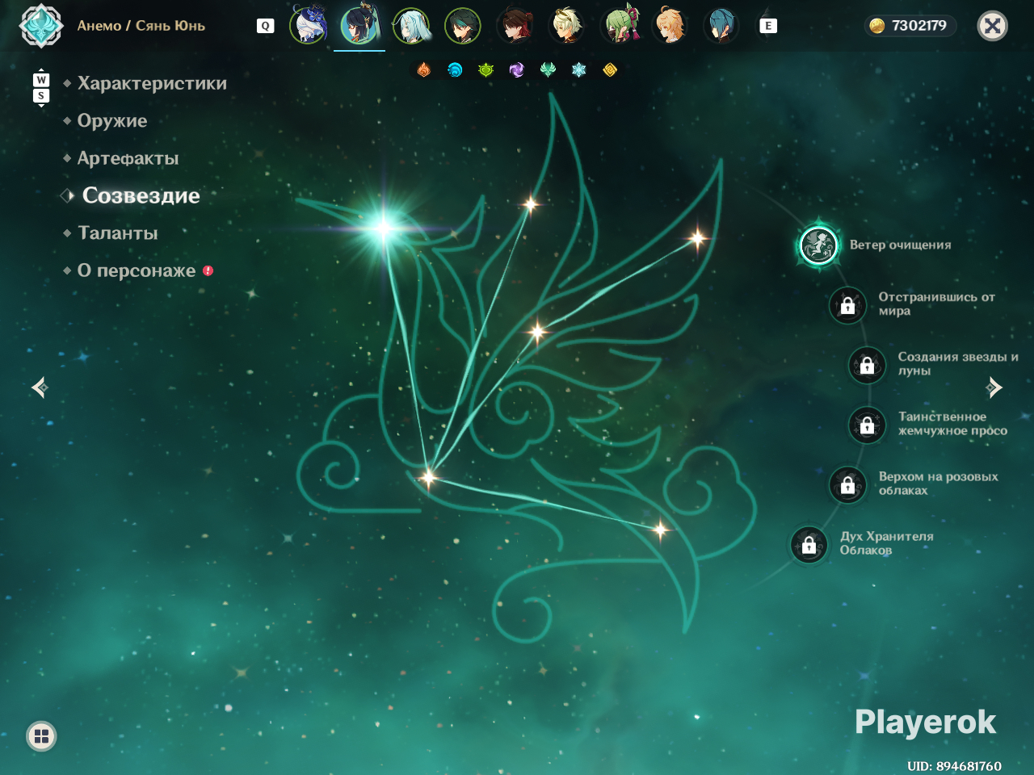The width and height of the screenshot is (1034, 775).
Task: Click the Mora balance 7302179
Action: 910,26
